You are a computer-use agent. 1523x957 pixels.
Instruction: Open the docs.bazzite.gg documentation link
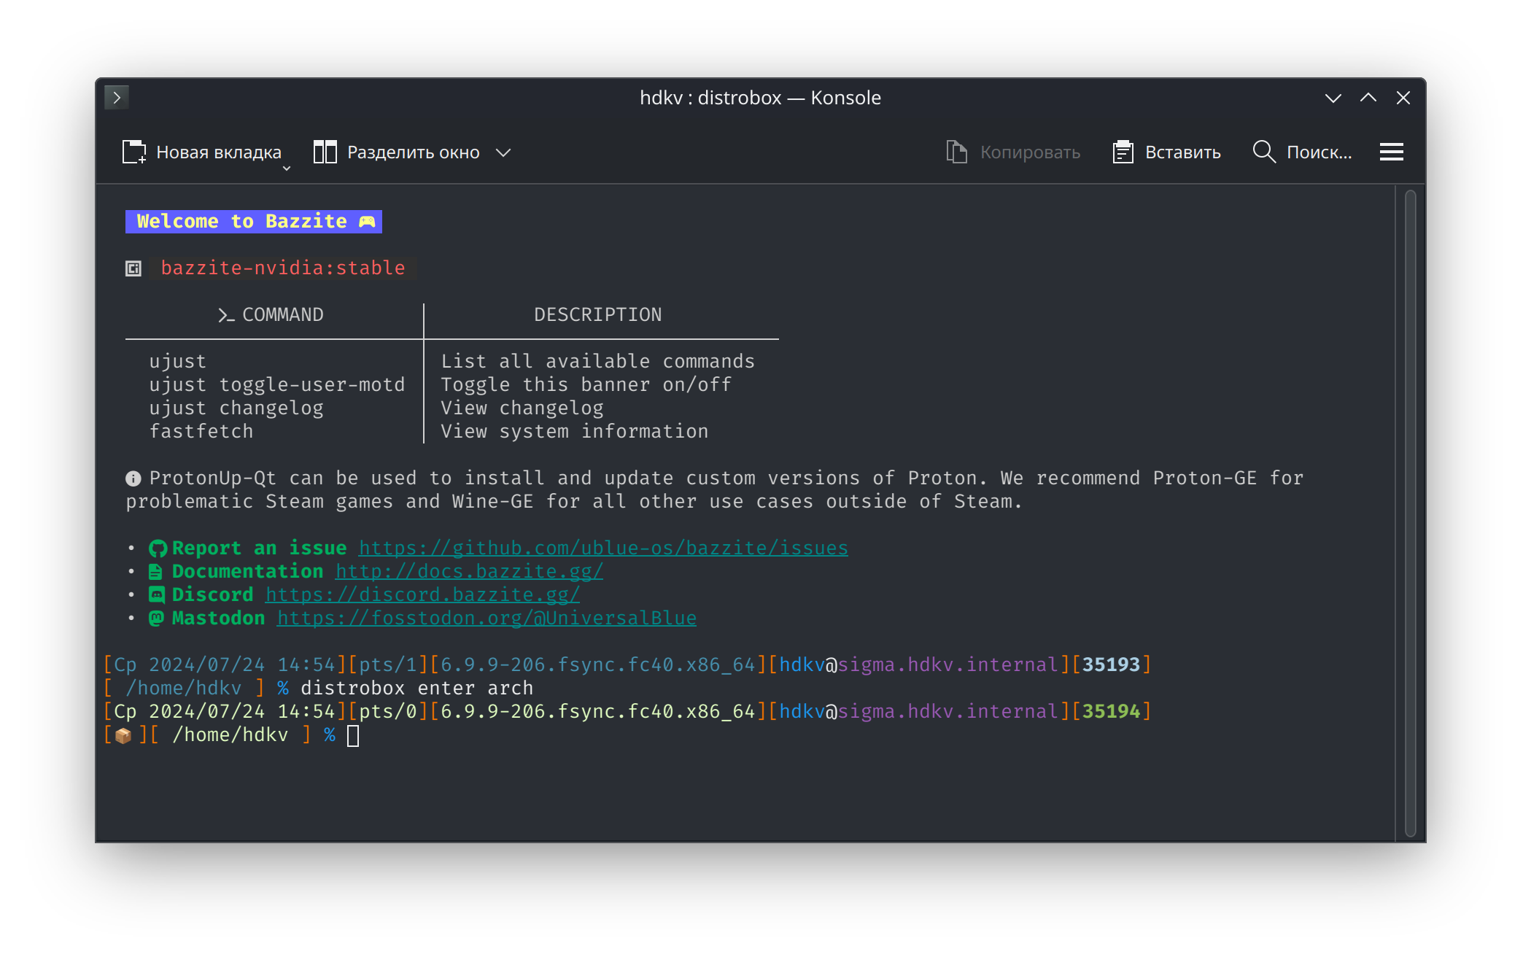coord(469,572)
